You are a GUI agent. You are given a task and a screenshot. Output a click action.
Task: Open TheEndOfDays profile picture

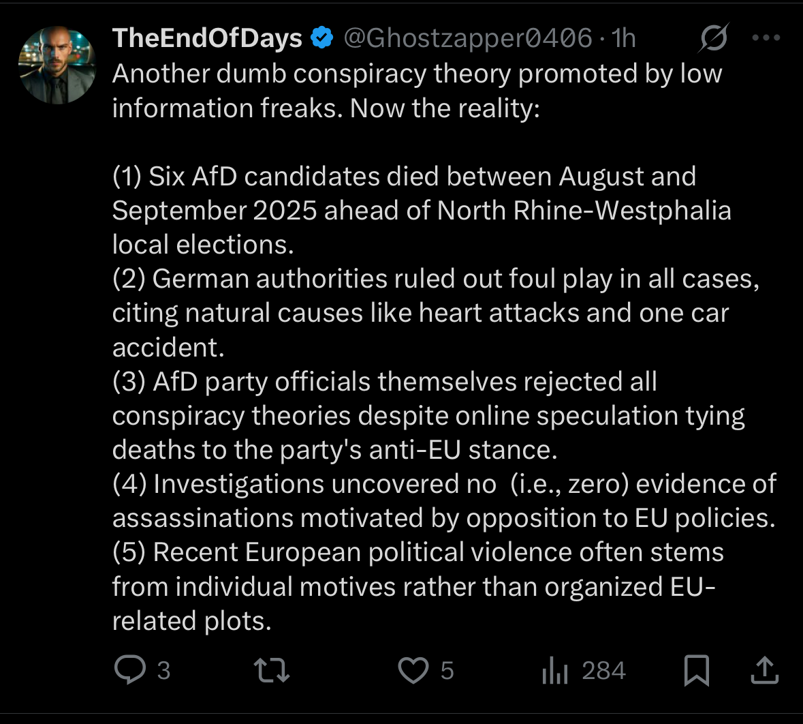[57, 65]
